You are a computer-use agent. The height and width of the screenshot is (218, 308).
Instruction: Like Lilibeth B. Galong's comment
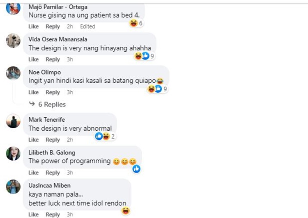click(x=33, y=173)
